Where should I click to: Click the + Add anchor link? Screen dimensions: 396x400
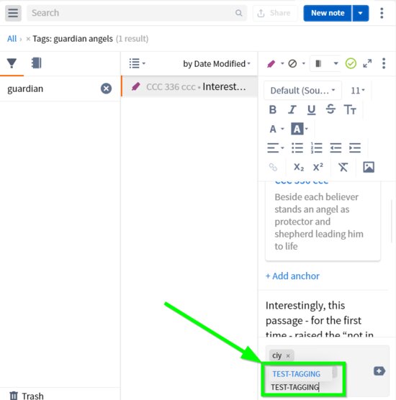click(x=292, y=276)
